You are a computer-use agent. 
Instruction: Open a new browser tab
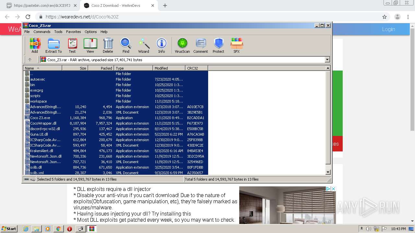pyautogui.click(x=165, y=6)
